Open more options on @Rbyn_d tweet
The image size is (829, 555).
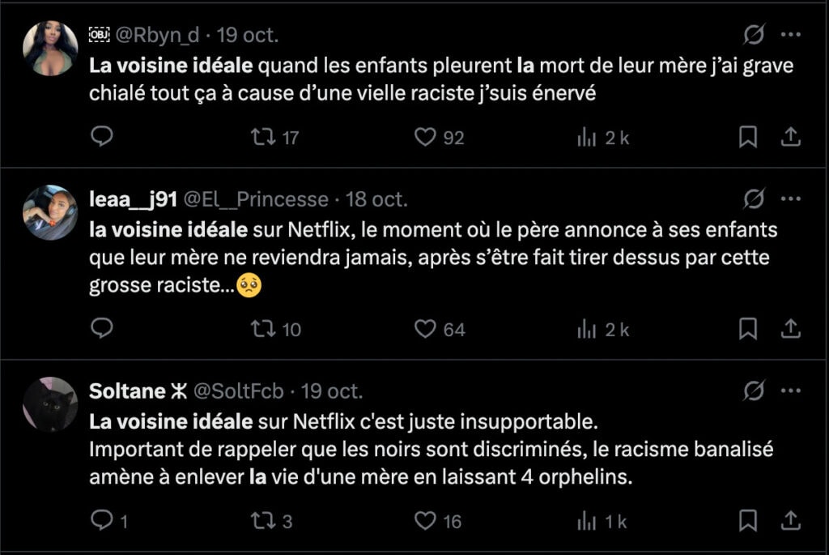point(790,35)
